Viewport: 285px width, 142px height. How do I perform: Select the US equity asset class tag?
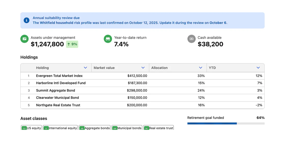[x=31, y=128]
